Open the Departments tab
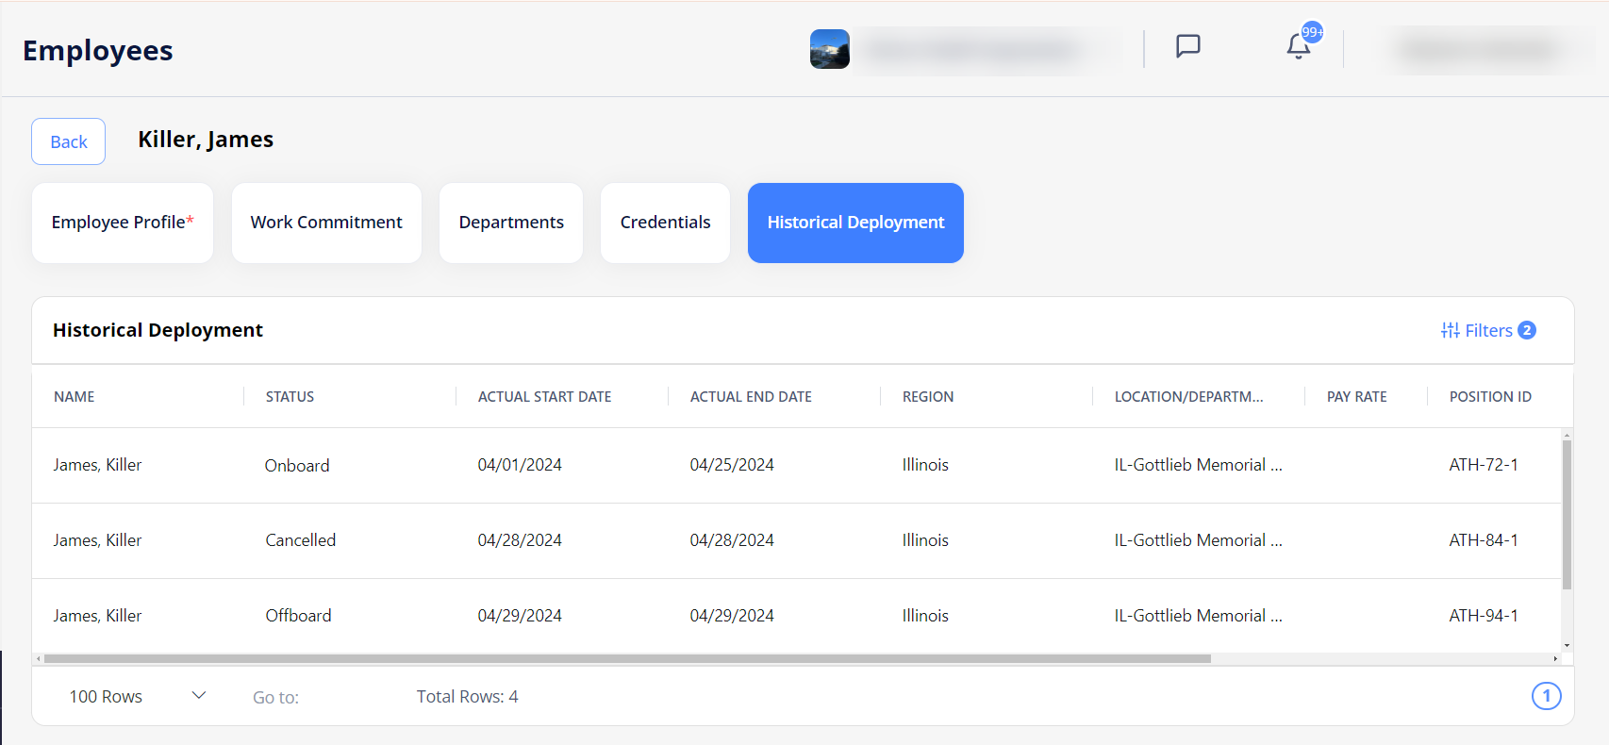 511,223
